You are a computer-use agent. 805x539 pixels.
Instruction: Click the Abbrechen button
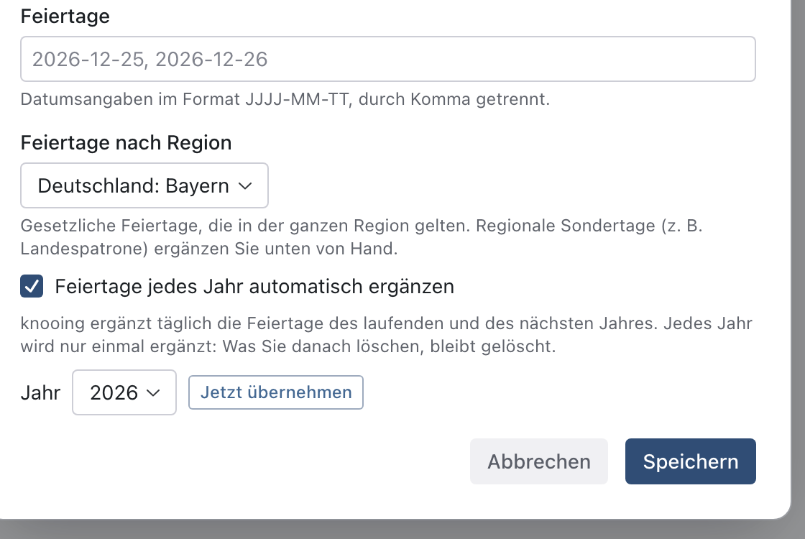tap(538, 461)
